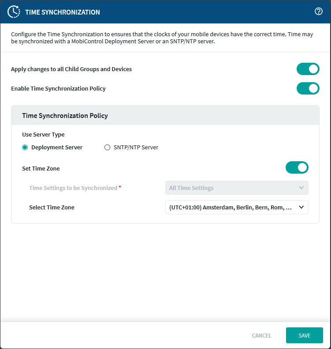Click the Time Synchronization Policy section header

65,116
